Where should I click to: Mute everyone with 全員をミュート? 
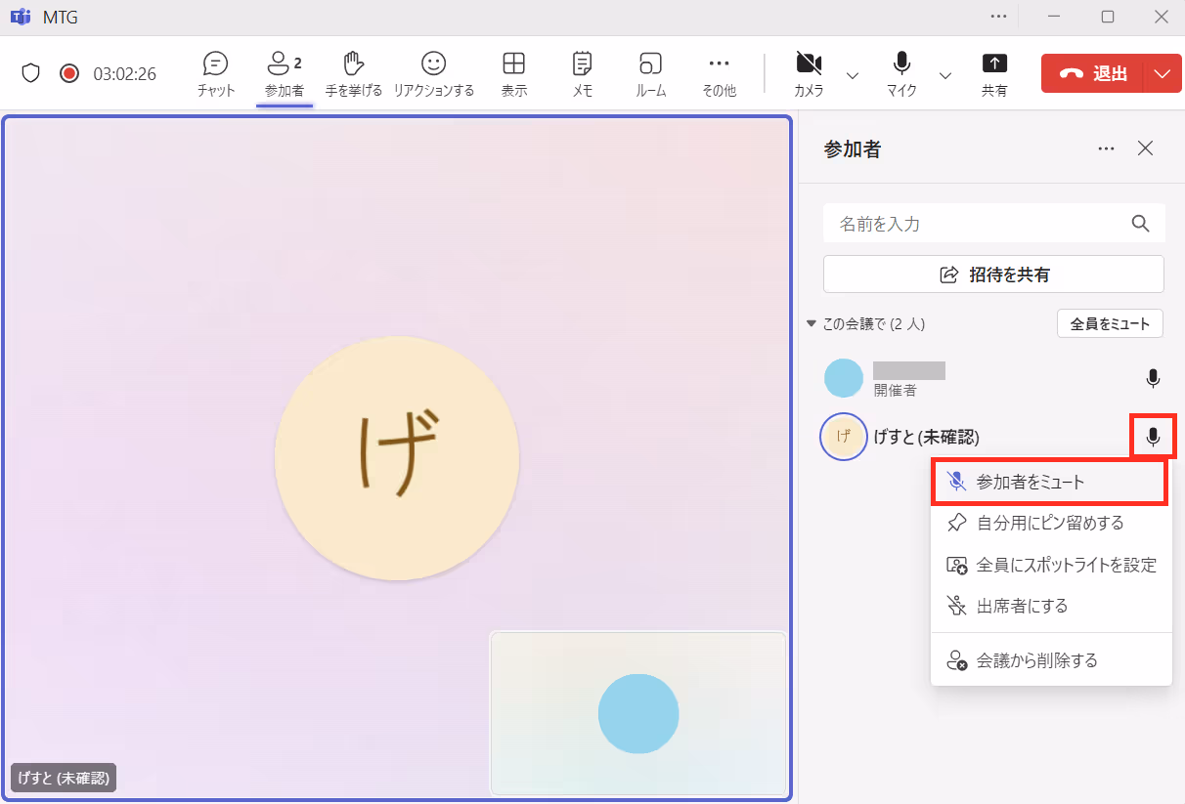[x=1110, y=323]
